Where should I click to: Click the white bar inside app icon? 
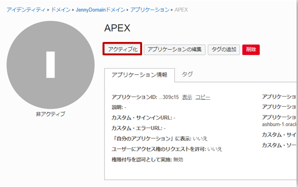pos(51,65)
